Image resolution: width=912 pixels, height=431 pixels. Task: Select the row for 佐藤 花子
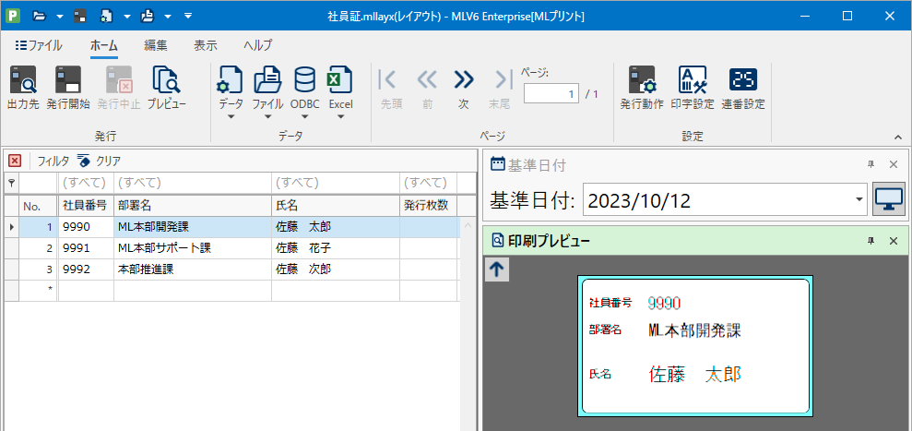click(x=232, y=248)
